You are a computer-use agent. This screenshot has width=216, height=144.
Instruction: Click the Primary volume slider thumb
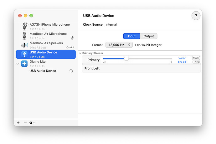126,59
